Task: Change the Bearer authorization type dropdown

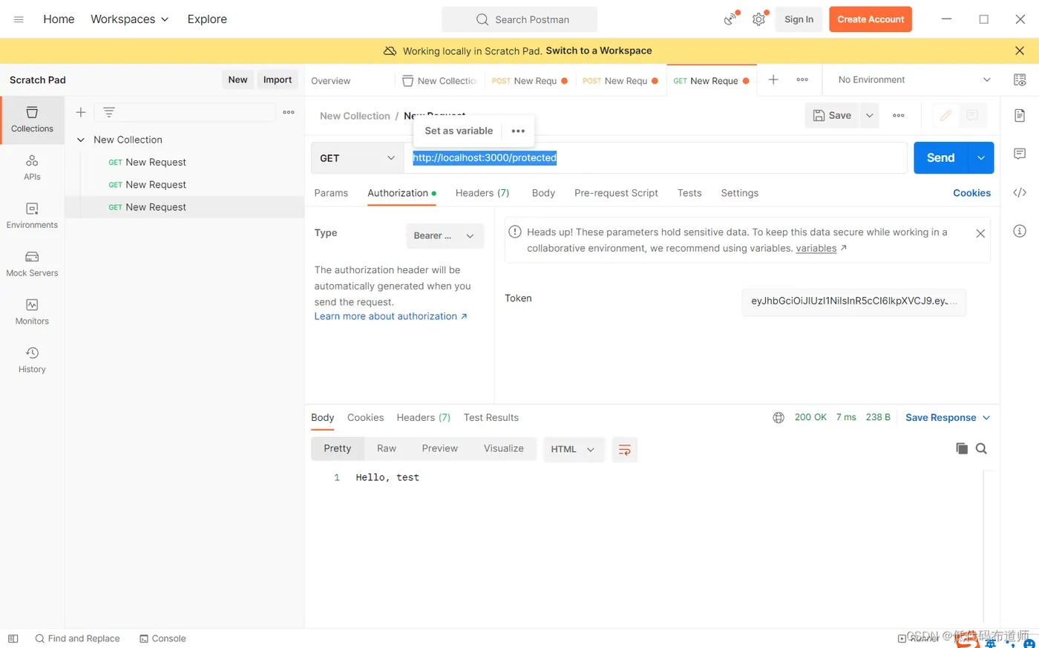Action: [445, 236]
